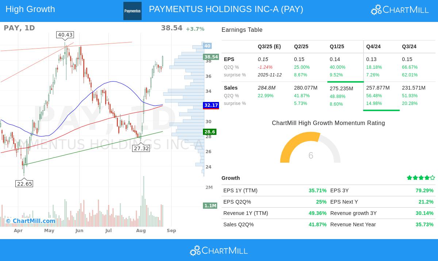Click the 20.28% sales surprise value
438x261 pixels.
click(x=410, y=103)
